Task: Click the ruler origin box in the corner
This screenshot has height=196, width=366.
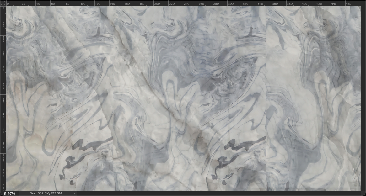Action: tap(3, 3)
